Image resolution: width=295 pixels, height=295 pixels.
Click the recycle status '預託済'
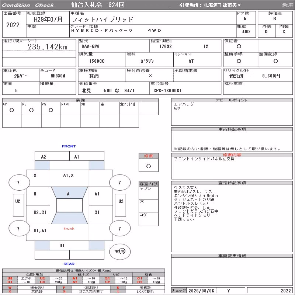click(x=236, y=76)
